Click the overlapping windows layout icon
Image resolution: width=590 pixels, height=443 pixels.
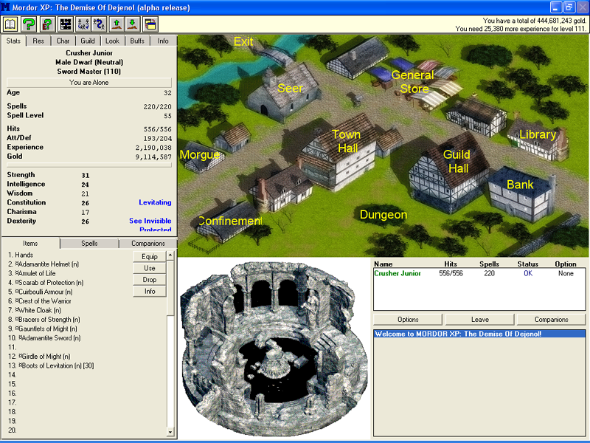pos(150,24)
